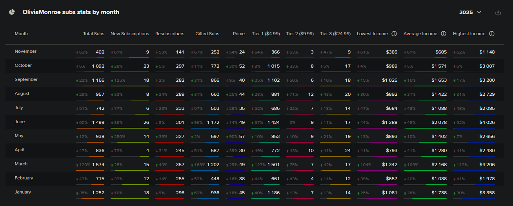The width and height of the screenshot is (513, 206).
Task: Click September new subscriptions 125% change
Action: pyautogui.click(x=118, y=81)
